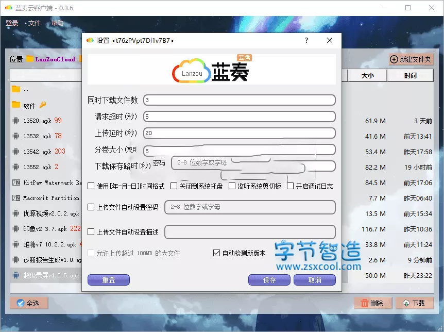This screenshot has height=332, width=444.
Task: Click 取消 to cancel settings
Action: (315, 280)
